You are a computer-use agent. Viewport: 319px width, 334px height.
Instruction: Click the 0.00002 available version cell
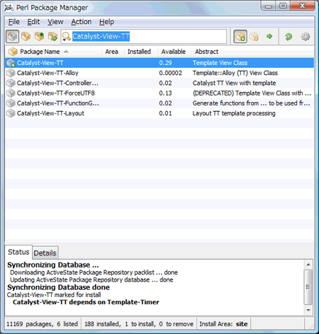(x=170, y=73)
